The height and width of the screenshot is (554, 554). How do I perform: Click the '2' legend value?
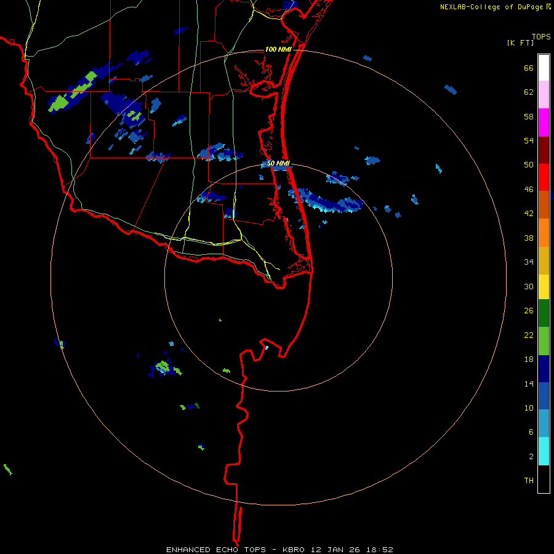coord(531,457)
